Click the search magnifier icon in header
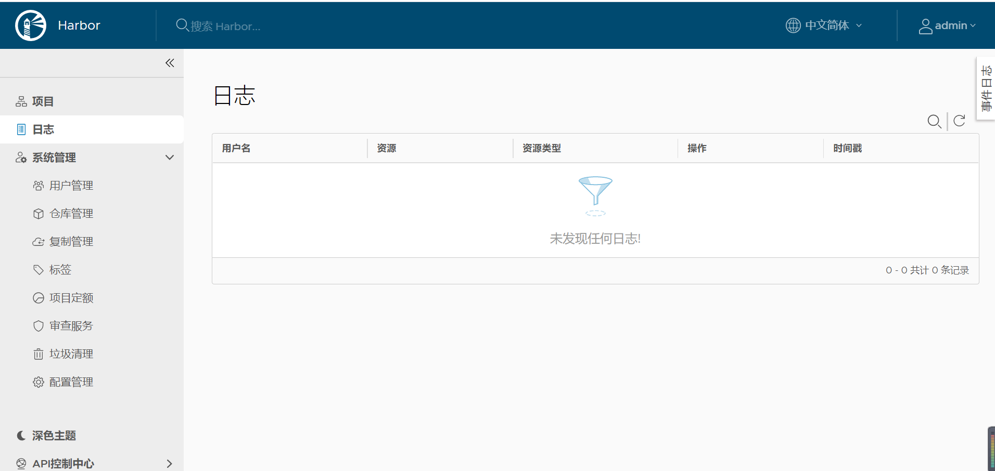The image size is (995, 471). click(182, 25)
